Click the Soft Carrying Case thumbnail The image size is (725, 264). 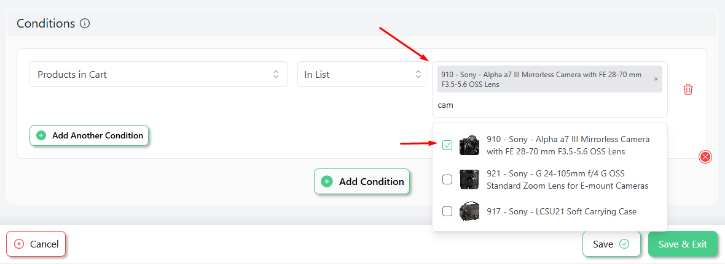click(469, 212)
